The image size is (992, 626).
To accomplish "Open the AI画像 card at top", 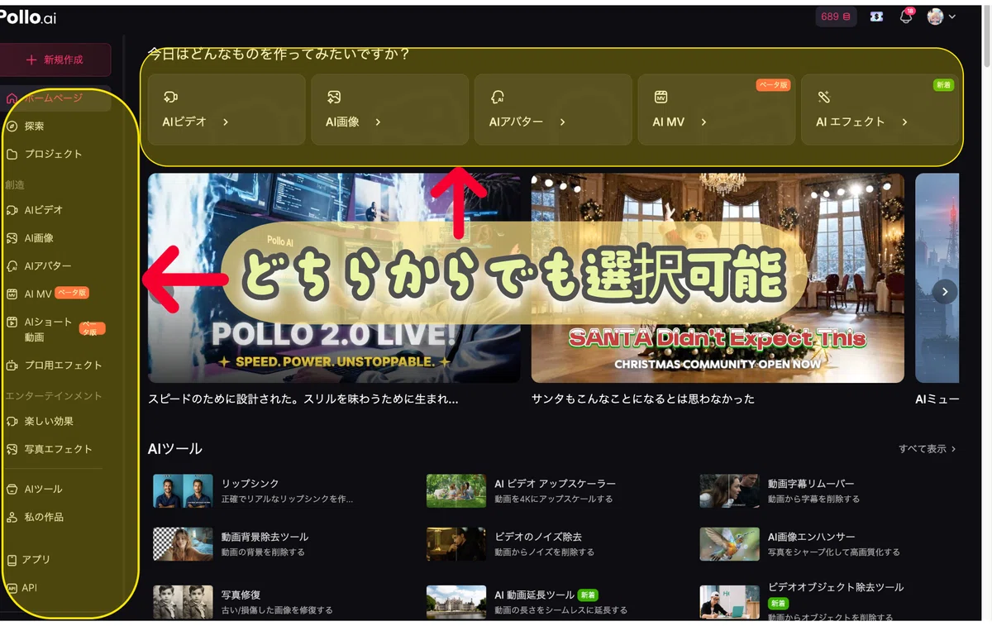I will 389,109.
